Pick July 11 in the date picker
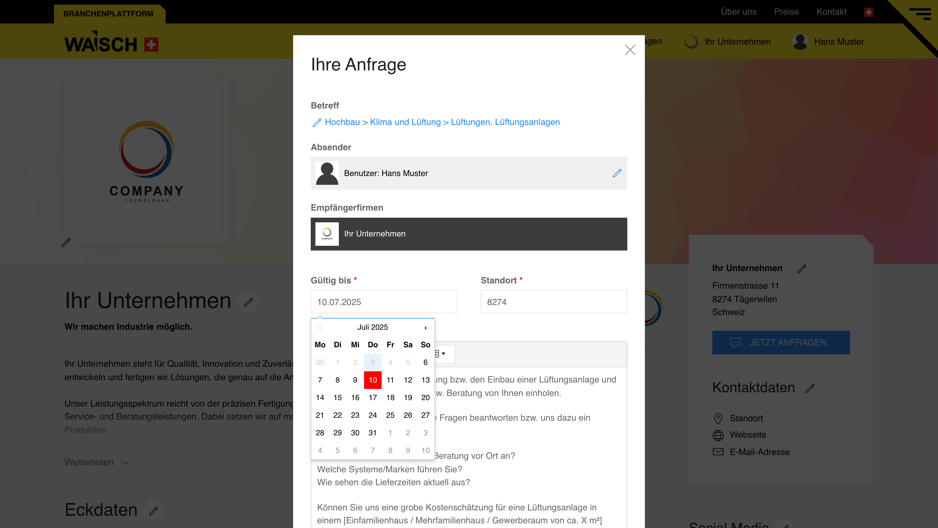The image size is (938, 528). (390, 380)
